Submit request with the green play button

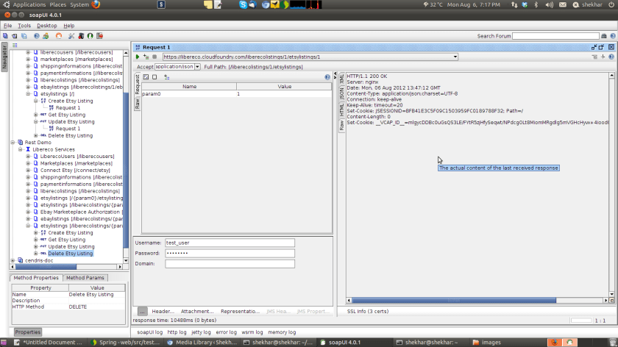click(x=138, y=57)
